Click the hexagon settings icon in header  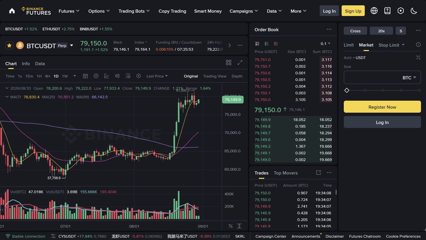click(401, 11)
